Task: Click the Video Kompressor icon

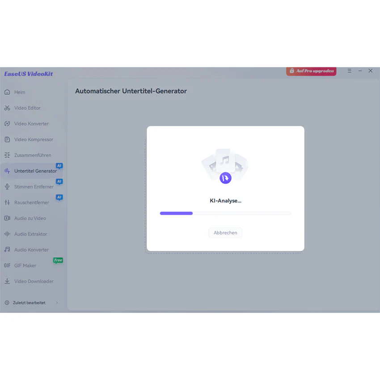Action: (7, 139)
